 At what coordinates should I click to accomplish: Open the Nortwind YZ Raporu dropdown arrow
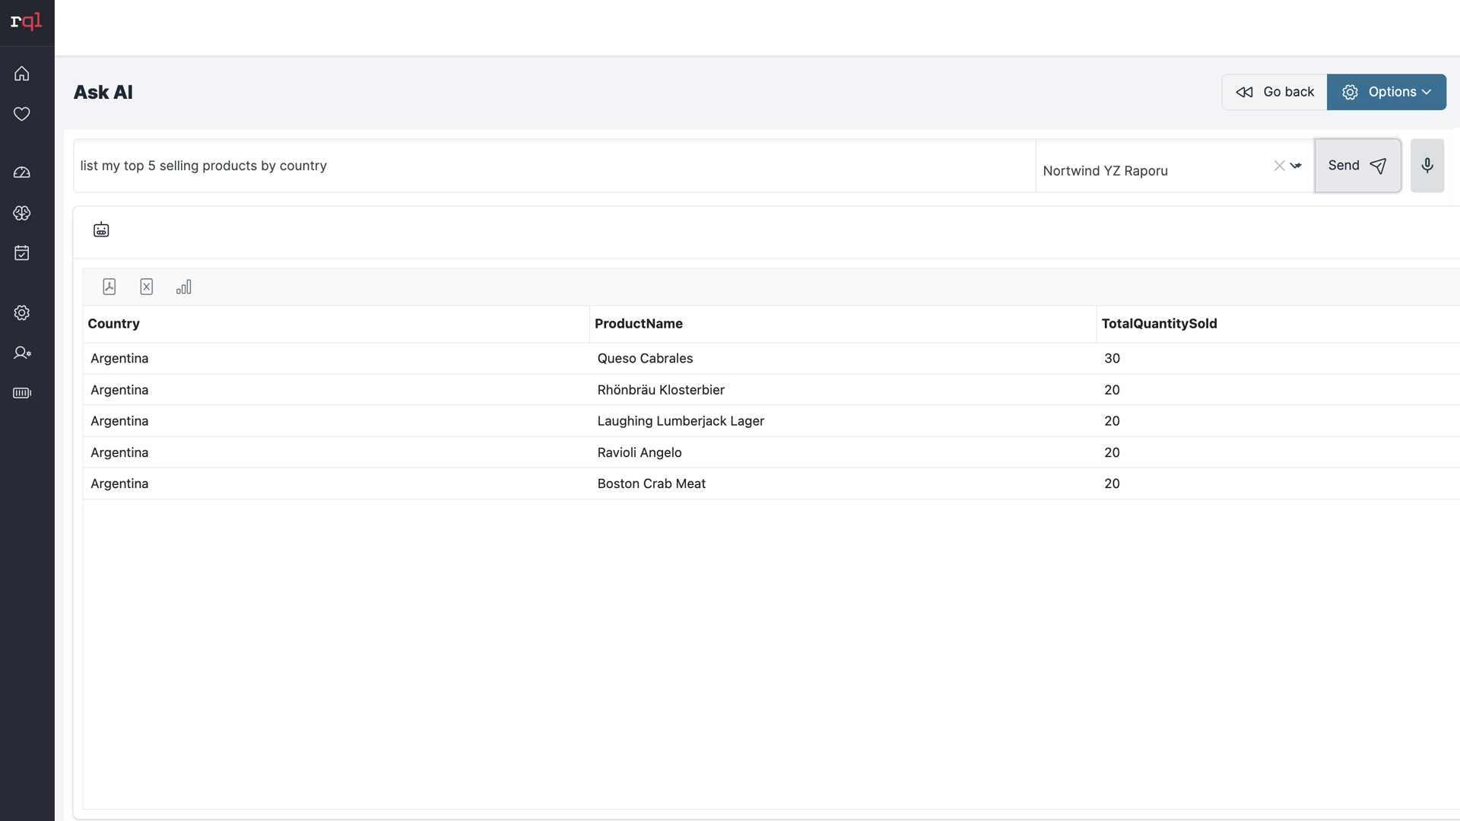[1296, 166]
